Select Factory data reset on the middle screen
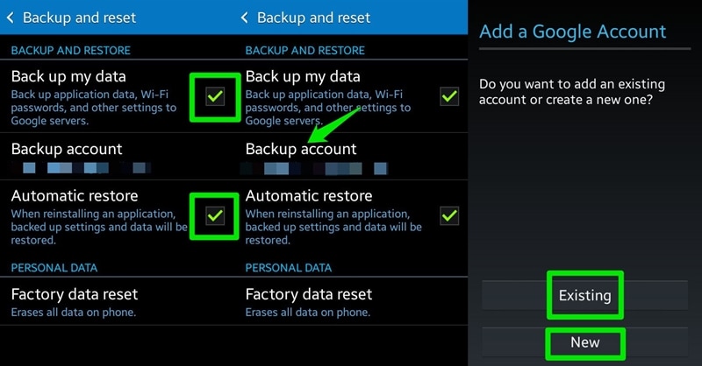Screen dimensions: 702x366 (x=309, y=294)
